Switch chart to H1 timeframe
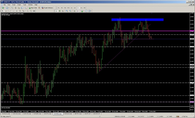Image resolution: width=195 pixels, height=118 pixels. click(72, 8)
